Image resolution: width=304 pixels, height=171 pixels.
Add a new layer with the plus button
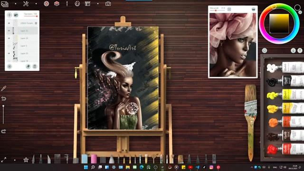point(9,15)
